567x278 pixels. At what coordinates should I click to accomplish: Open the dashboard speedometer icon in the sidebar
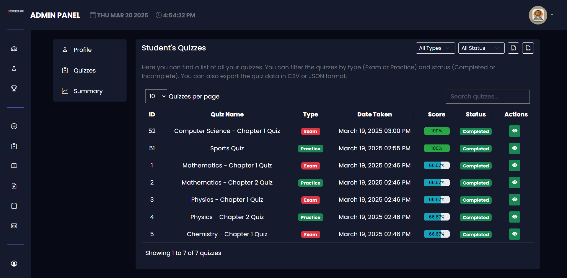point(14,49)
